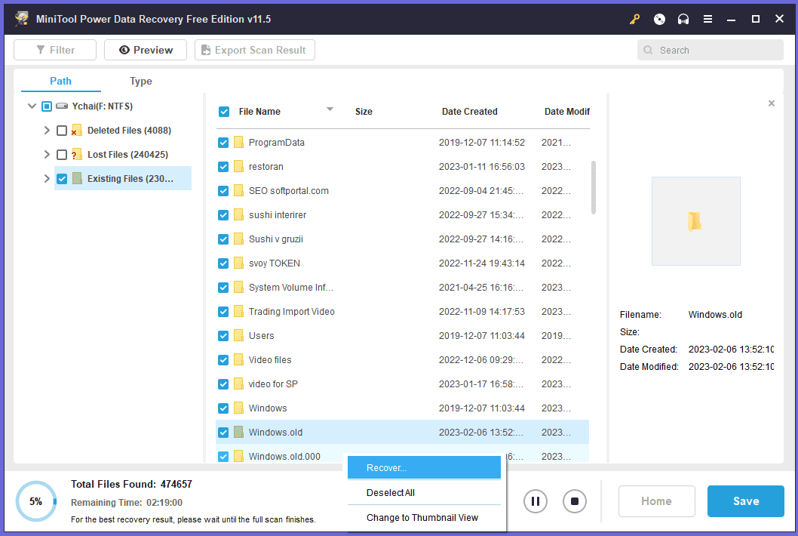This screenshot has height=536, width=798.
Task: Uncheck the ProgramData folder checkbox
Action: (x=223, y=143)
